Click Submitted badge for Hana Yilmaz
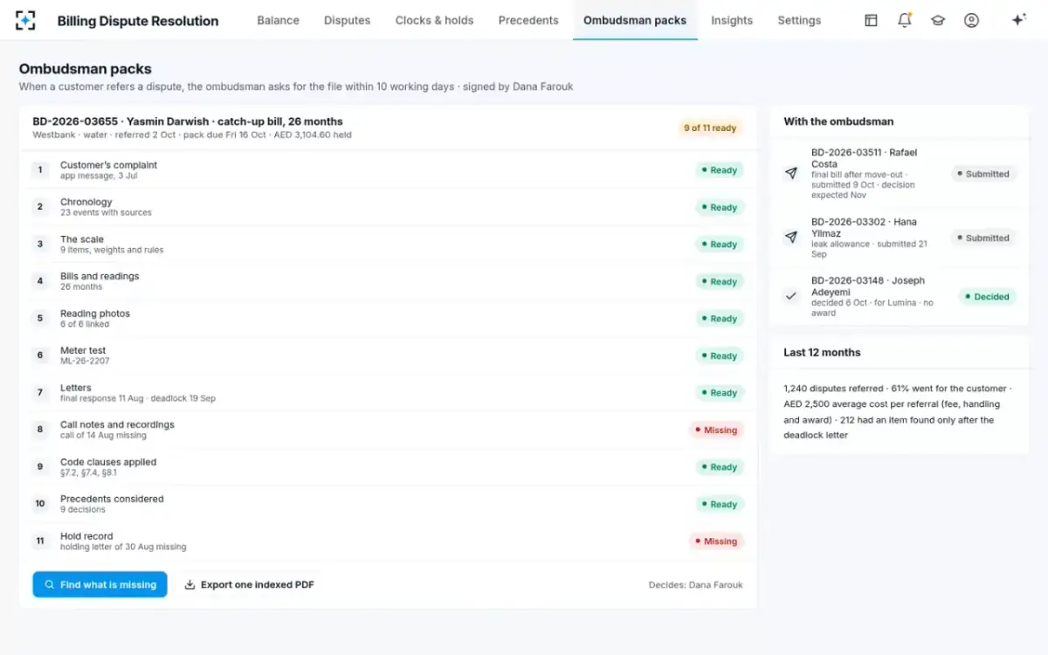Image resolution: width=1048 pixels, height=655 pixels. [x=982, y=238]
